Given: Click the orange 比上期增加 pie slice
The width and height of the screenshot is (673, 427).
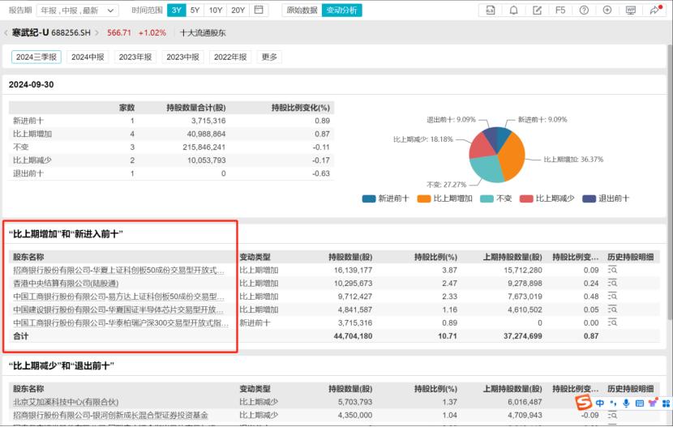Looking at the screenshot, I should tap(513, 156).
